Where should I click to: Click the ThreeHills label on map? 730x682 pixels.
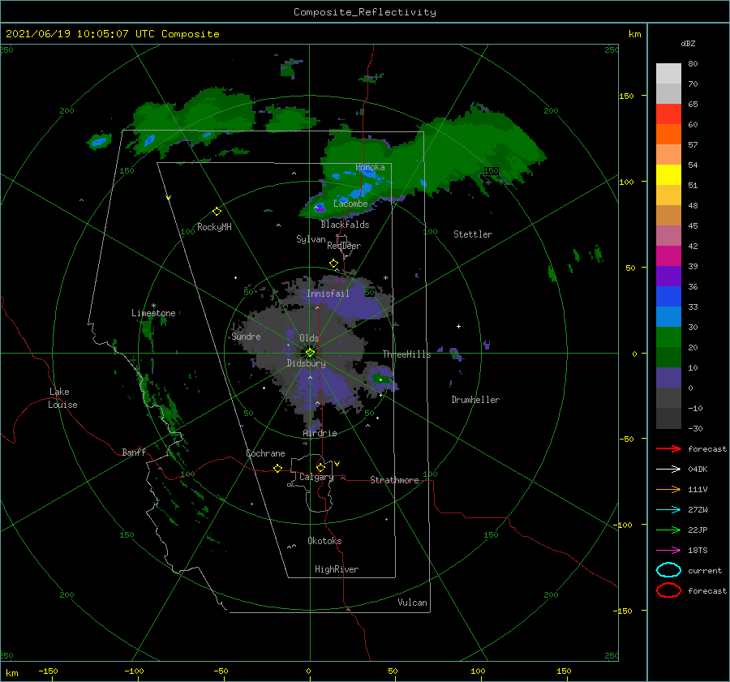tap(407, 354)
